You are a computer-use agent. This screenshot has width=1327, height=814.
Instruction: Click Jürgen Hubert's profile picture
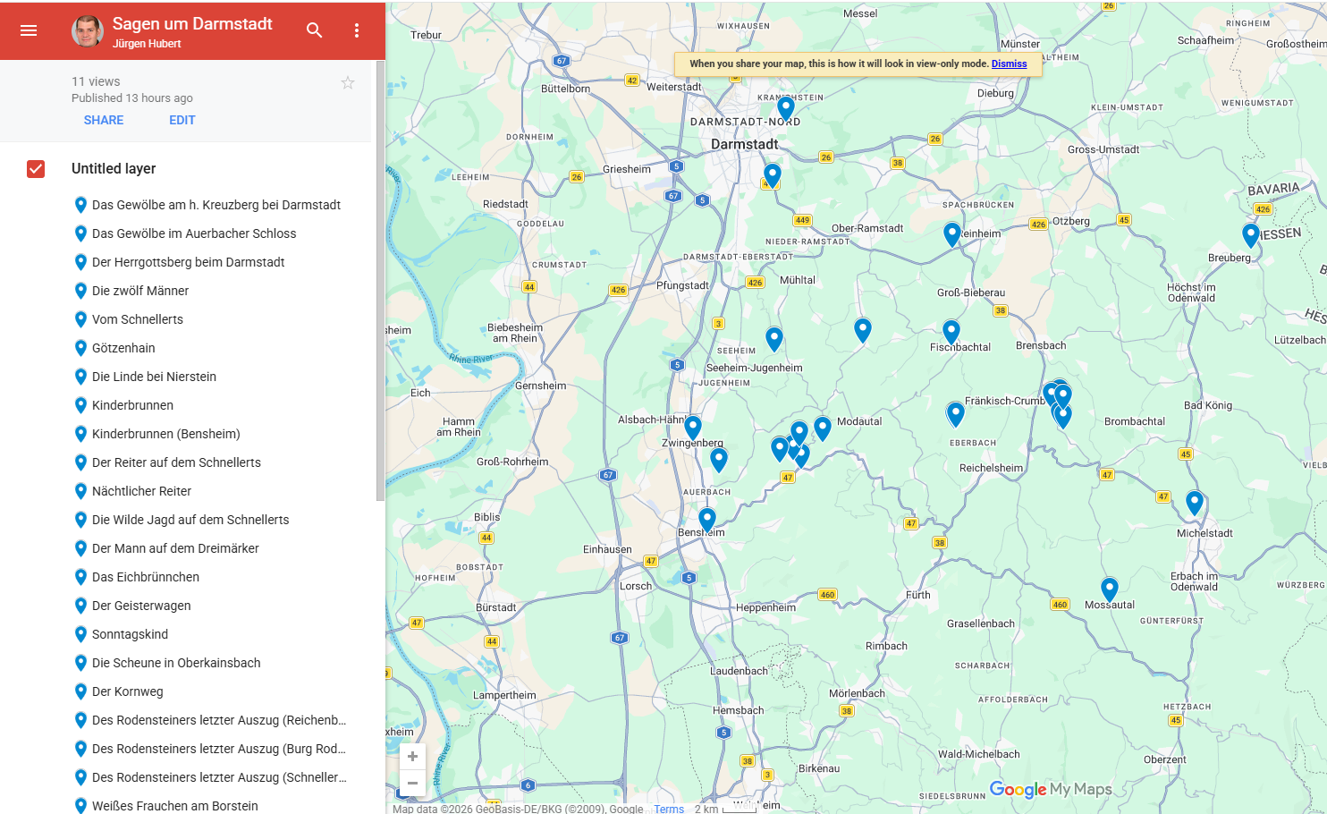pos(88,30)
